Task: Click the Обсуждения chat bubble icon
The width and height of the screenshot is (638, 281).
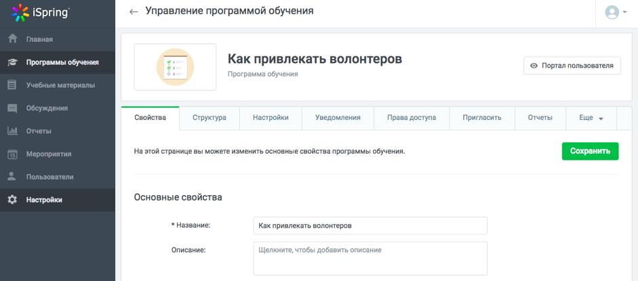Action: pyautogui.click(x=12, y=108)
